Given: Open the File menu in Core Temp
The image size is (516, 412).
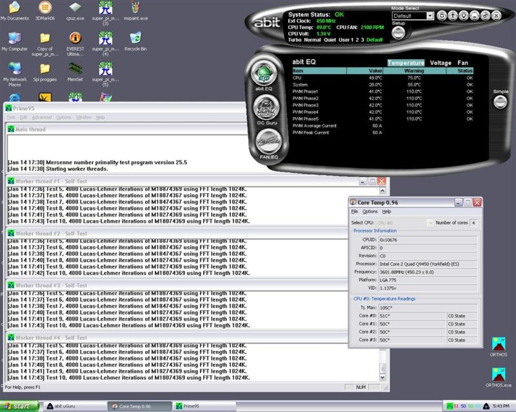Looking at the screenshot, I should [354, 211].
